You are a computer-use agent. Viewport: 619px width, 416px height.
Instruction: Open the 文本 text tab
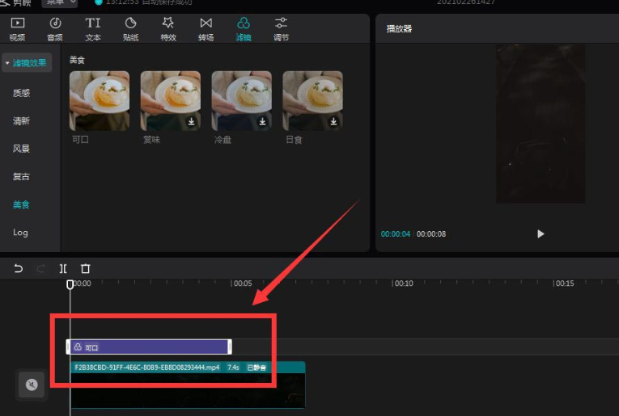[x=93, y=29]
